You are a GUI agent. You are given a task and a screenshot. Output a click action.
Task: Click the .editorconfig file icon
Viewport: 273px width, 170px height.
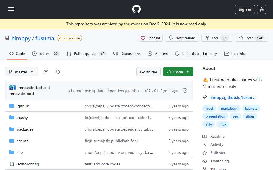click(x=12, y=164)
